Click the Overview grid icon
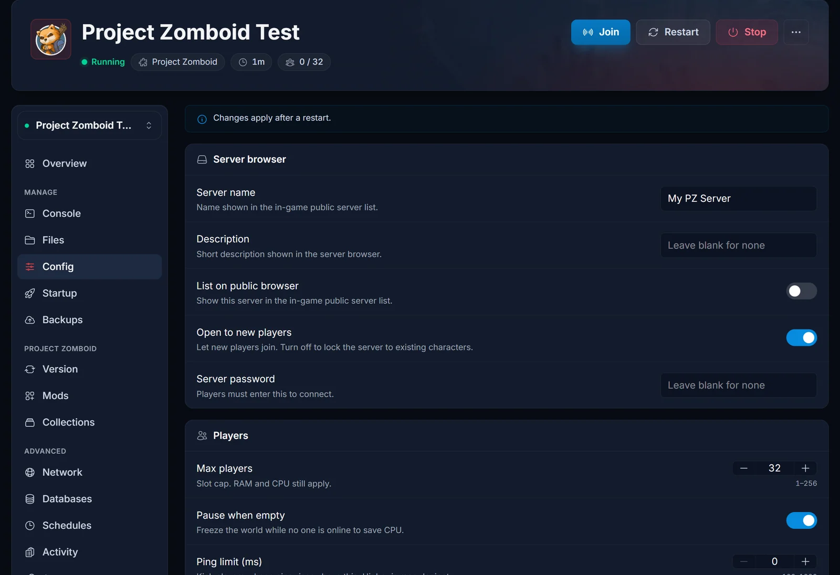 [x=30, y=164]
